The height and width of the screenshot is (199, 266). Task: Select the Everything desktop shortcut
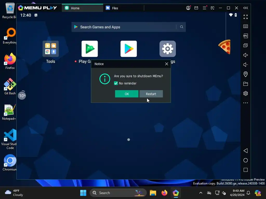tap(10, 36)
